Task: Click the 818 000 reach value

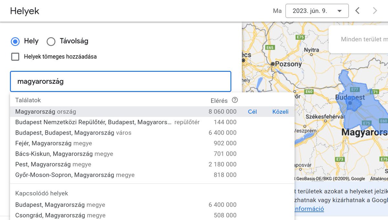Action: point(225,175)
